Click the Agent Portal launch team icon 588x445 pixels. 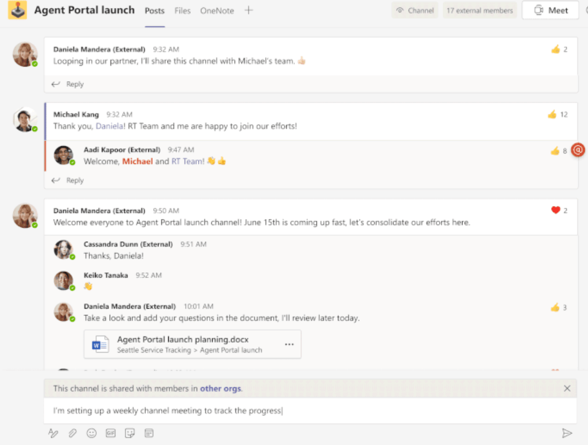click(17, 11)
